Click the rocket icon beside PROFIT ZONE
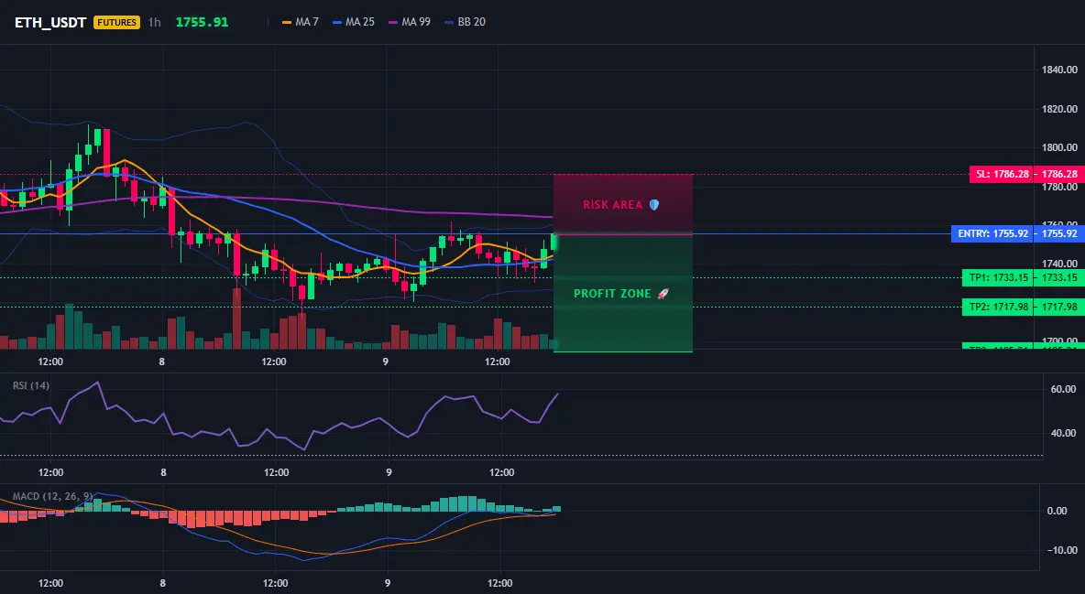Screen dimensions: 1085x594 click(663, 294)
